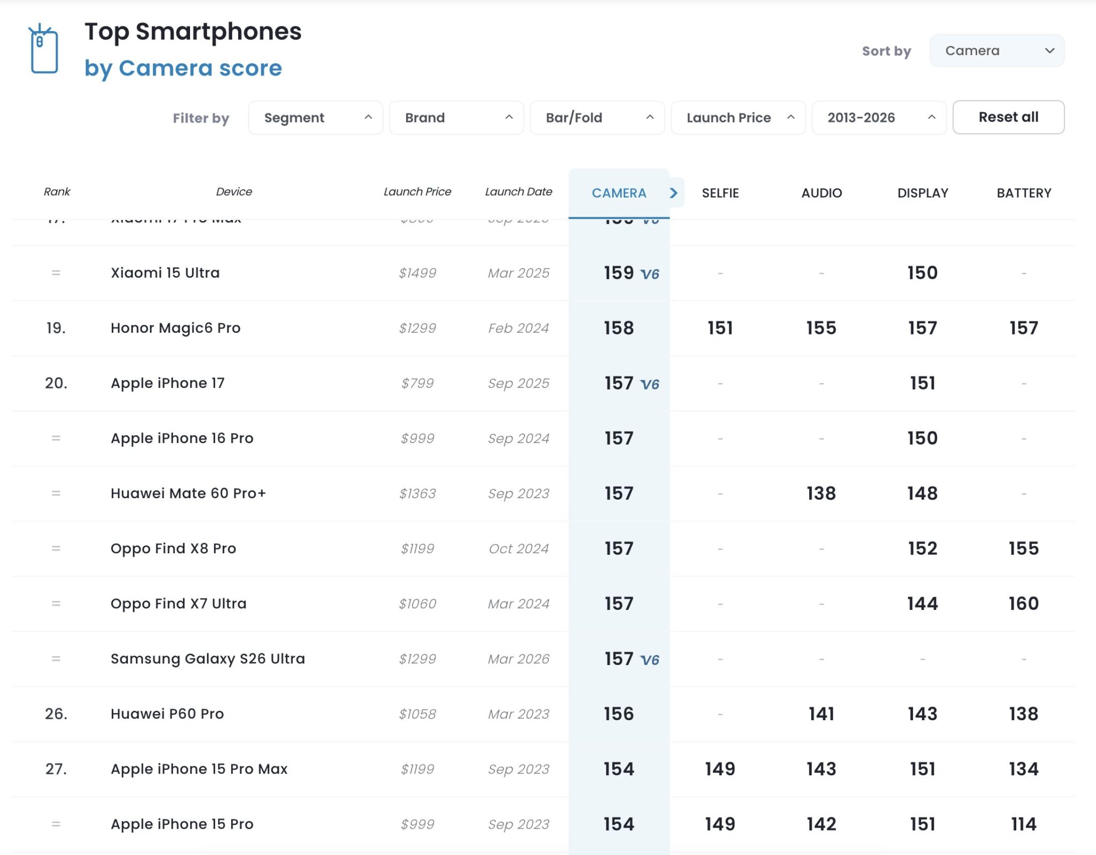Click the rank number 26.

tap(56, 714)
